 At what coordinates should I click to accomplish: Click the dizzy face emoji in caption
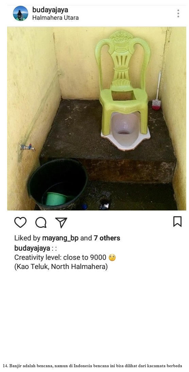[x=112, y=257]
